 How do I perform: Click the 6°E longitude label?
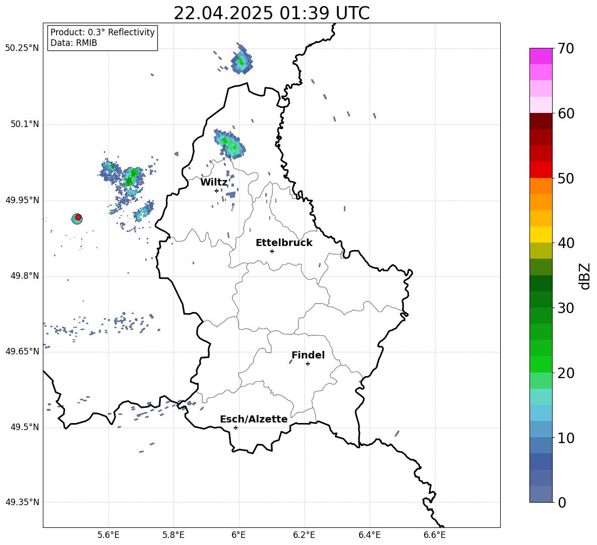(238, 535)
